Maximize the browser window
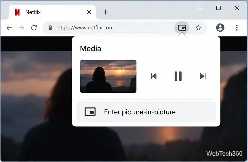This screenshot has height=162, width=248. (218, 8)
